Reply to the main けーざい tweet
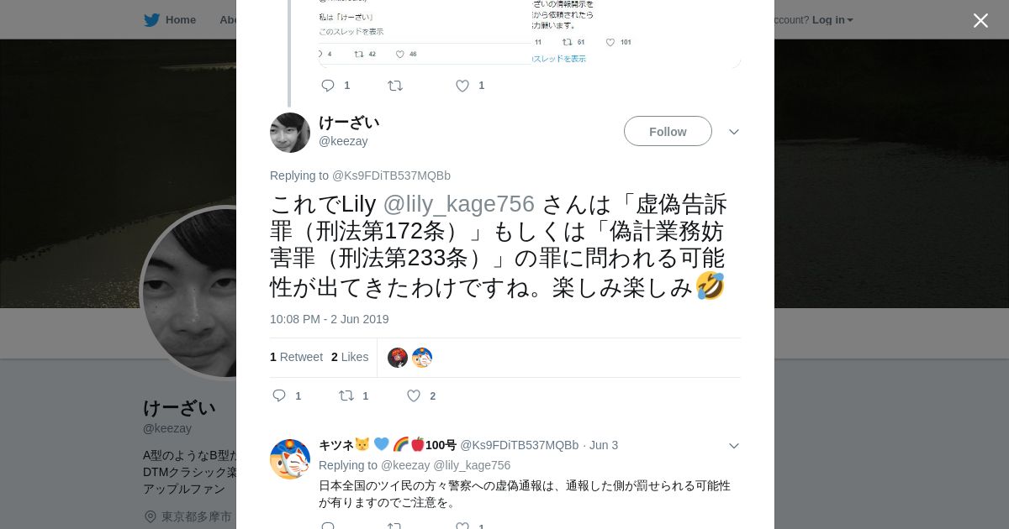The width and height of the screenshot is (1009, 529). (280, 395)
